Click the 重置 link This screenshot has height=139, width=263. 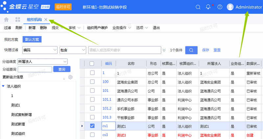(217, 50)
